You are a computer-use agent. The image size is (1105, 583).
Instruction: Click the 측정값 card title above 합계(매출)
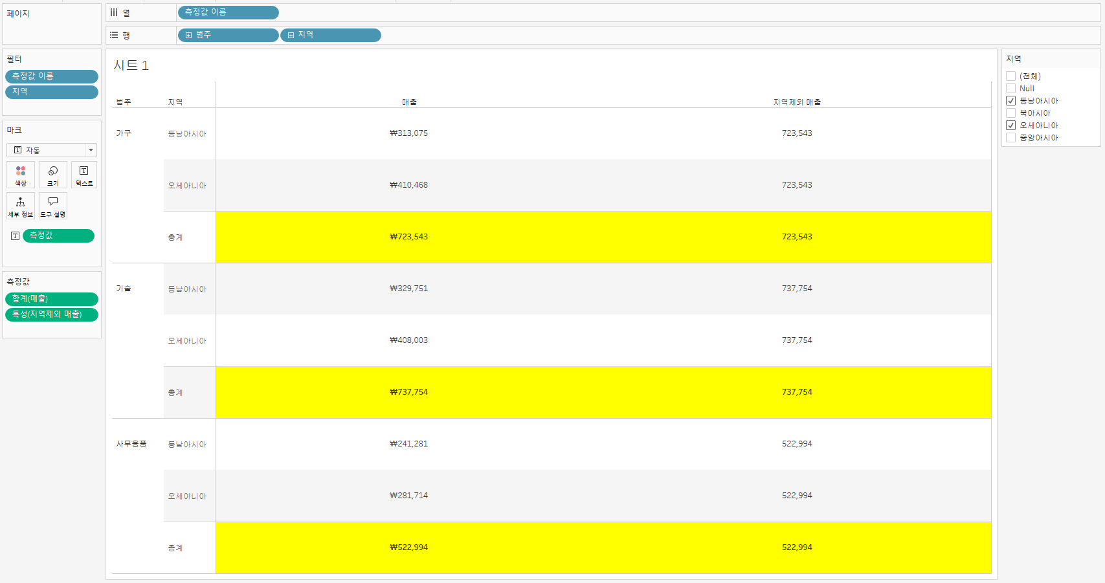[18, 281]
